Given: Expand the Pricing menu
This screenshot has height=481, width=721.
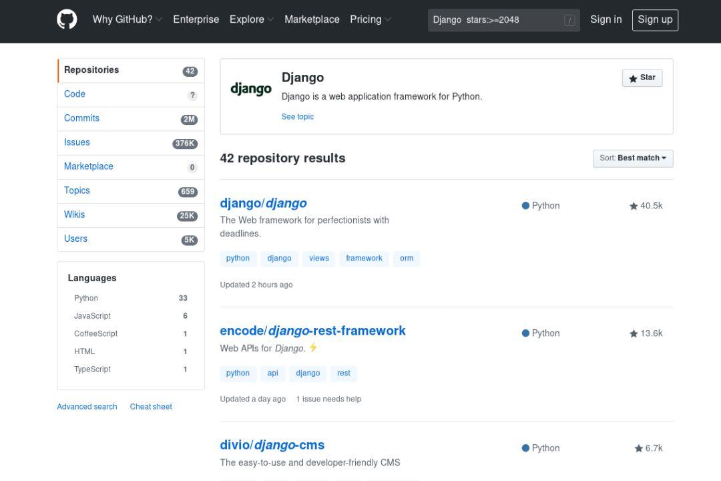Looking at the screenshot, I should 370,19.
